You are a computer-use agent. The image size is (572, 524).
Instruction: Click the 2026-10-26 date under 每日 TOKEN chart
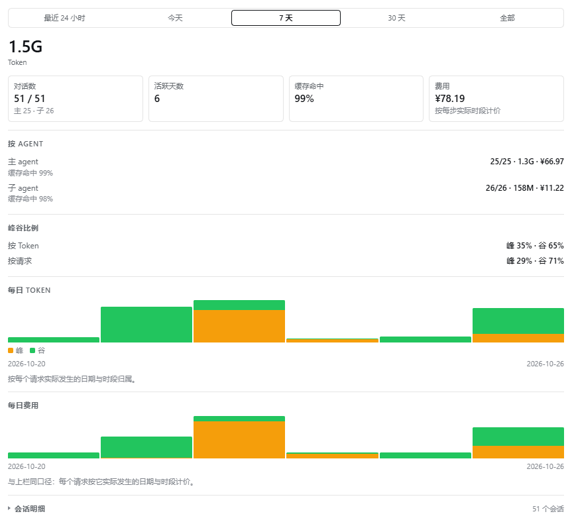pos(545,364)
